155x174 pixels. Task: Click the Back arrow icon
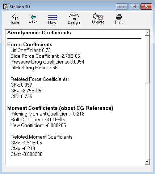(x=33, y=19)
